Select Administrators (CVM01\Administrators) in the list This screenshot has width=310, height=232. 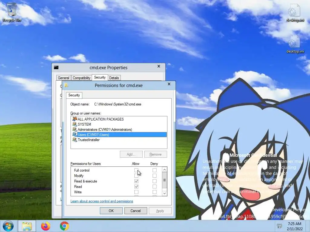[119, 129]
